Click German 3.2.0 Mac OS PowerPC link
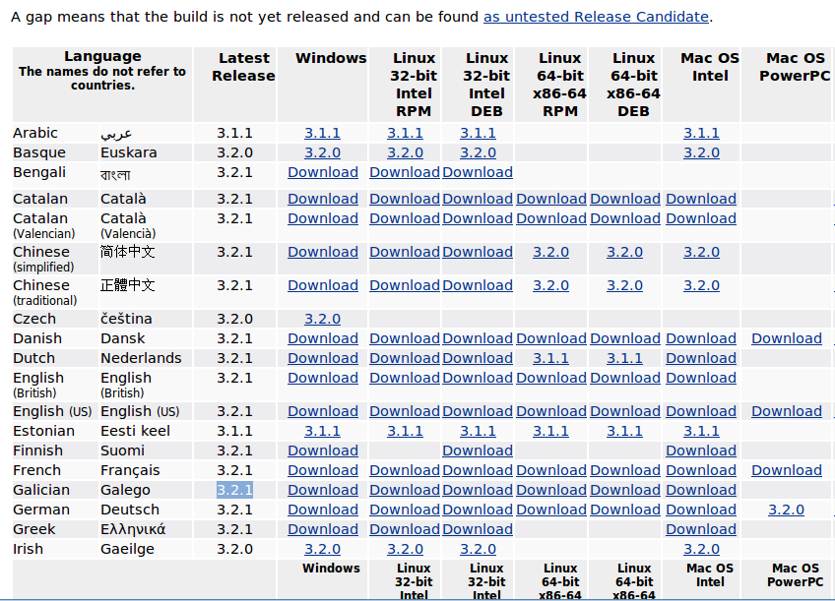Screen dimensions: 835x601 point(786,510)
